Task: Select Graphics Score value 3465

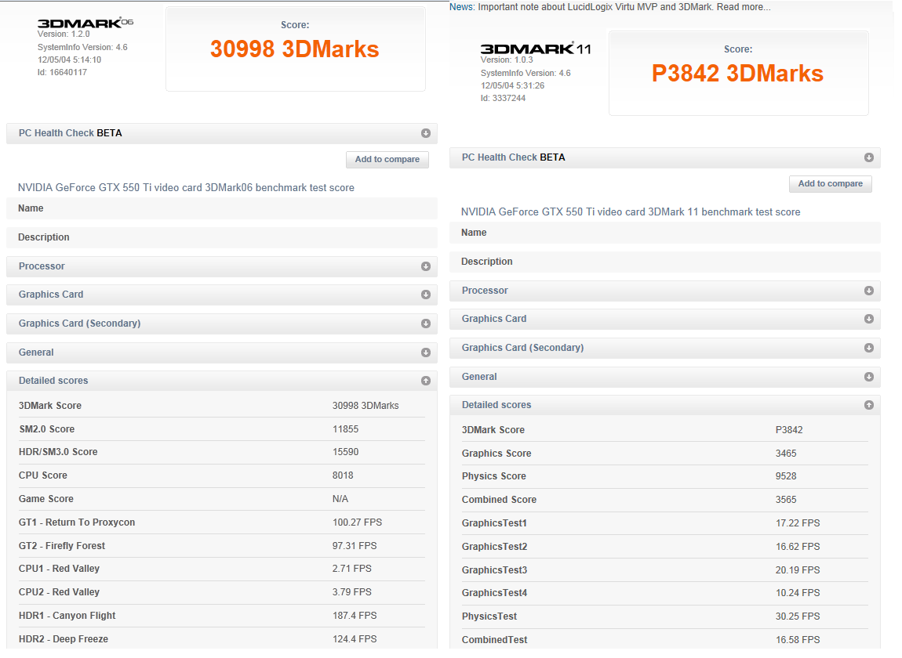Action: (x=786, y=454)
